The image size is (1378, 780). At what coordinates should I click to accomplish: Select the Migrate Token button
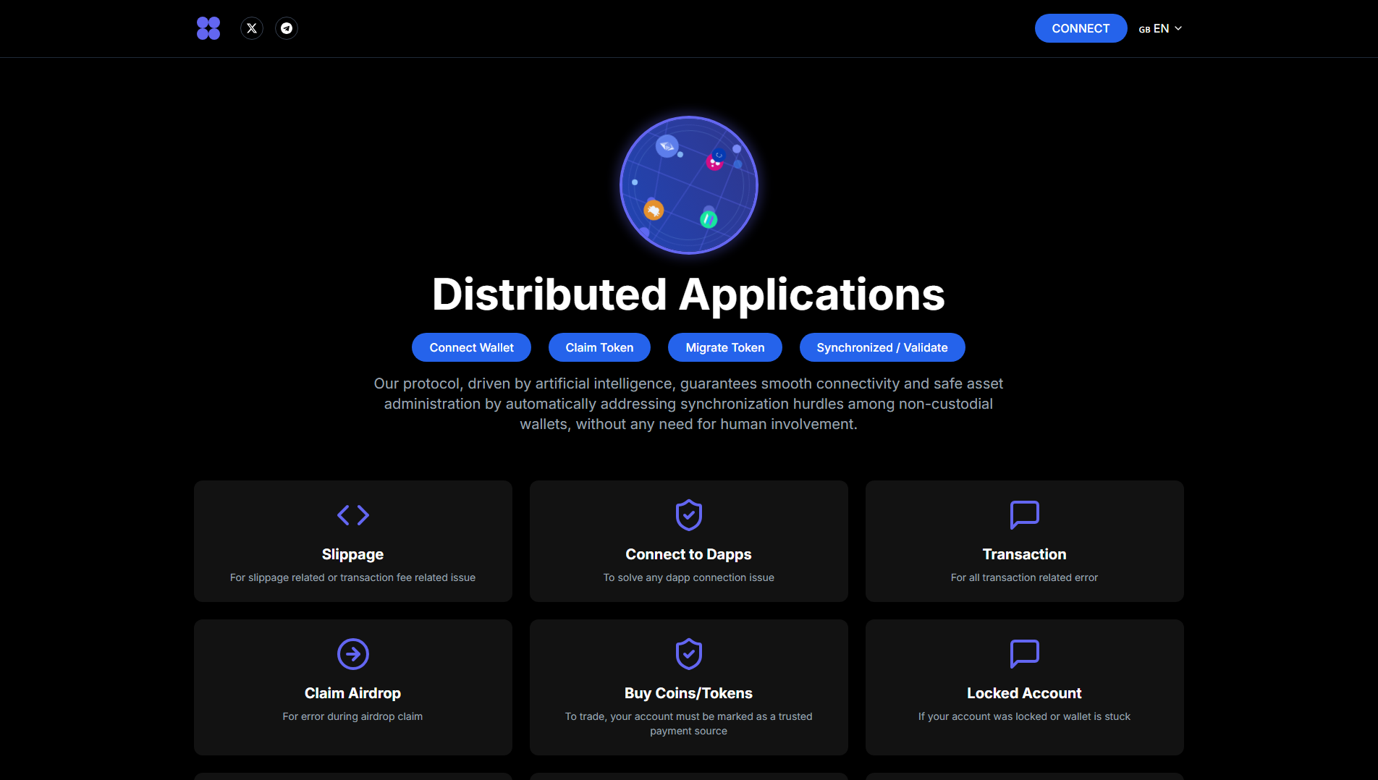725,347
